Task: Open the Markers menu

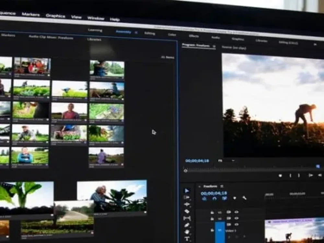Action: click(x=30, y=14)
